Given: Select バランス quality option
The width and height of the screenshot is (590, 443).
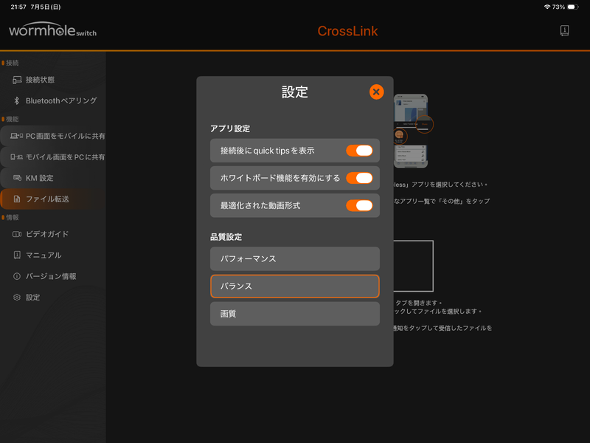Looking at the screenshot, I should coord(294,286).
